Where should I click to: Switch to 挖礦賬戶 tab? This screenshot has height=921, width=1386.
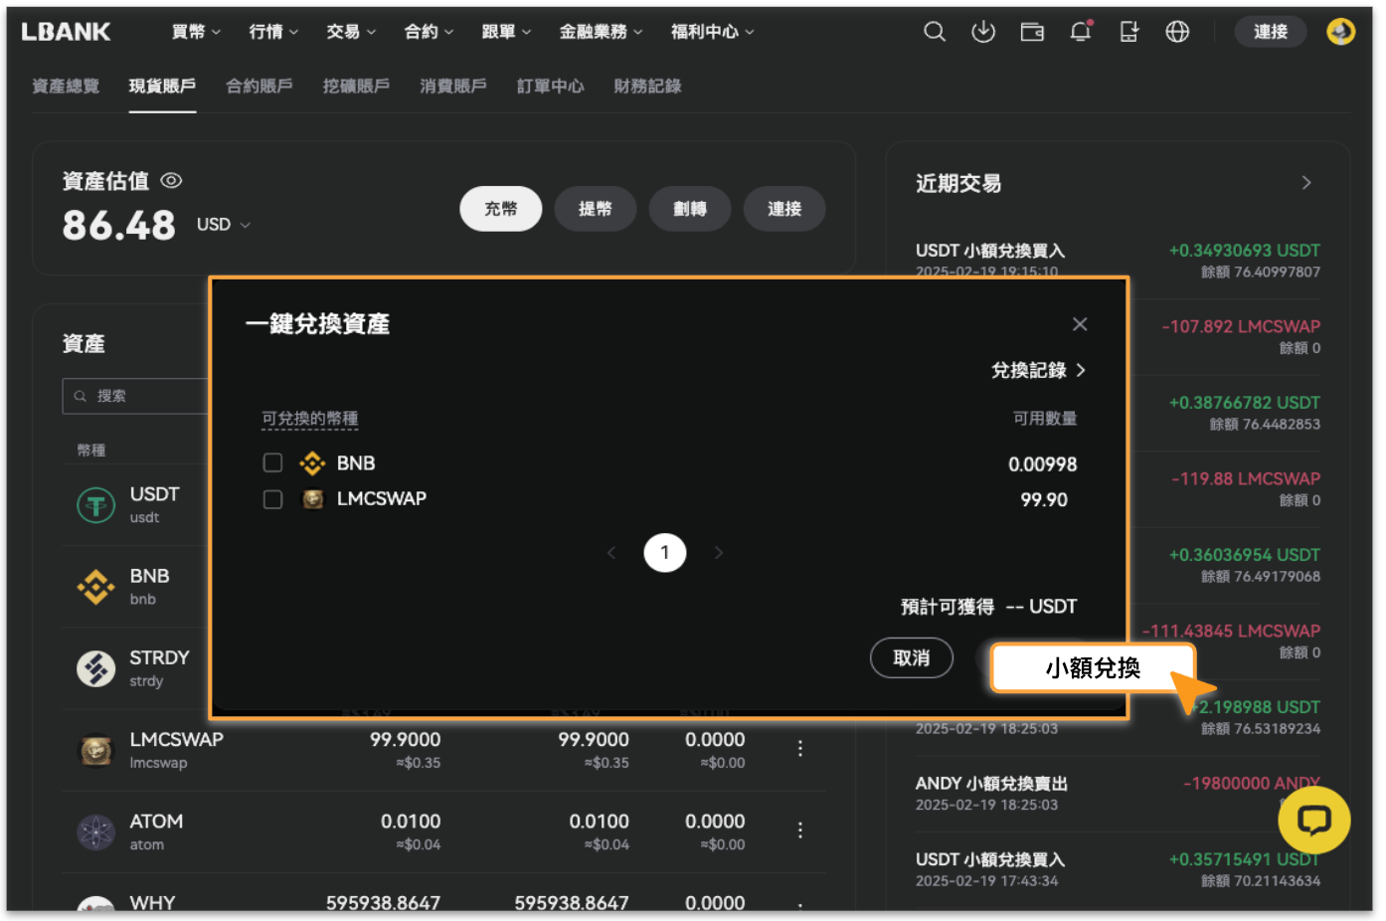[356, 87]
